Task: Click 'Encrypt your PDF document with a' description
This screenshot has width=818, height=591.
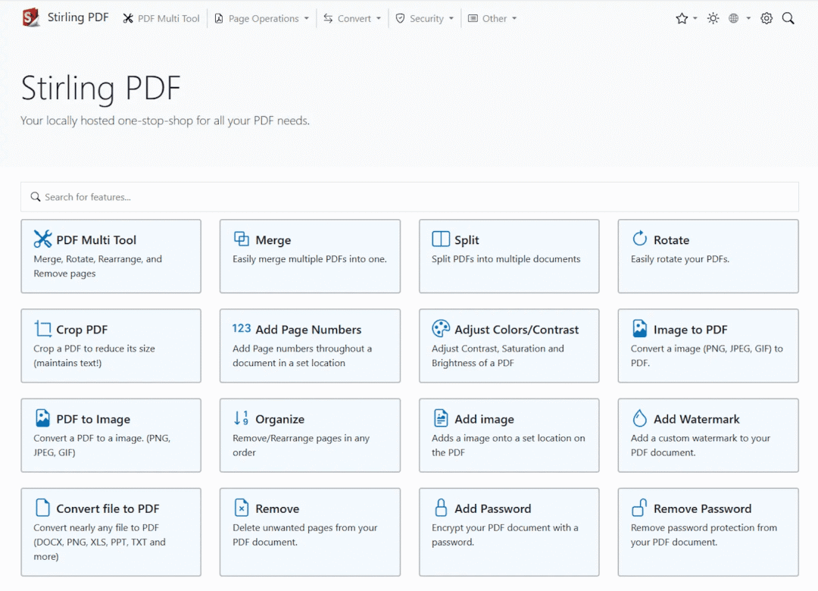Action: tap(505, 527)
